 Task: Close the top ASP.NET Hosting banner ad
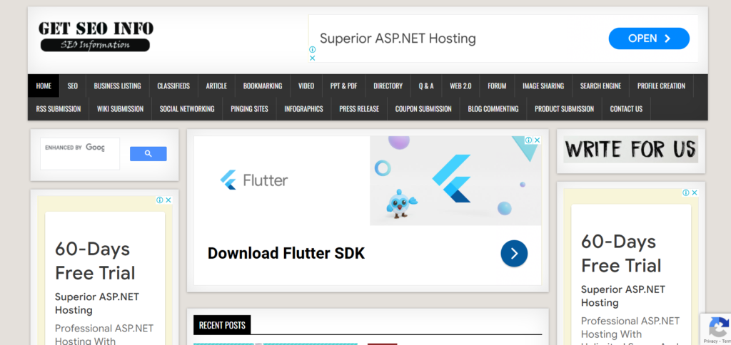point(313,58)
